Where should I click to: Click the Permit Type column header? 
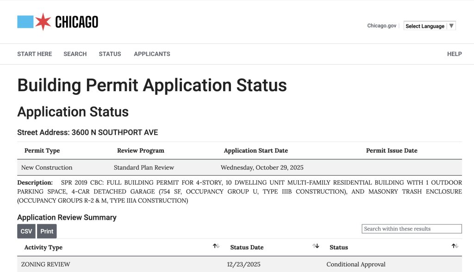[42, 151]
